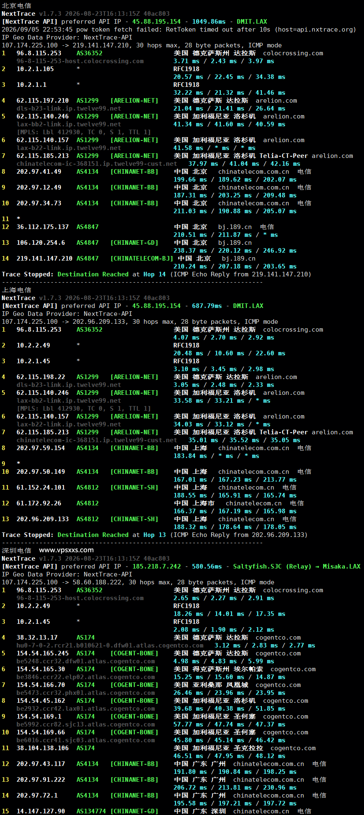Click hostname 'hu0-7-0-2.rcr21.b010621-0.dfw01.atlas.cogentco.com'

click(x=110, y=645)
